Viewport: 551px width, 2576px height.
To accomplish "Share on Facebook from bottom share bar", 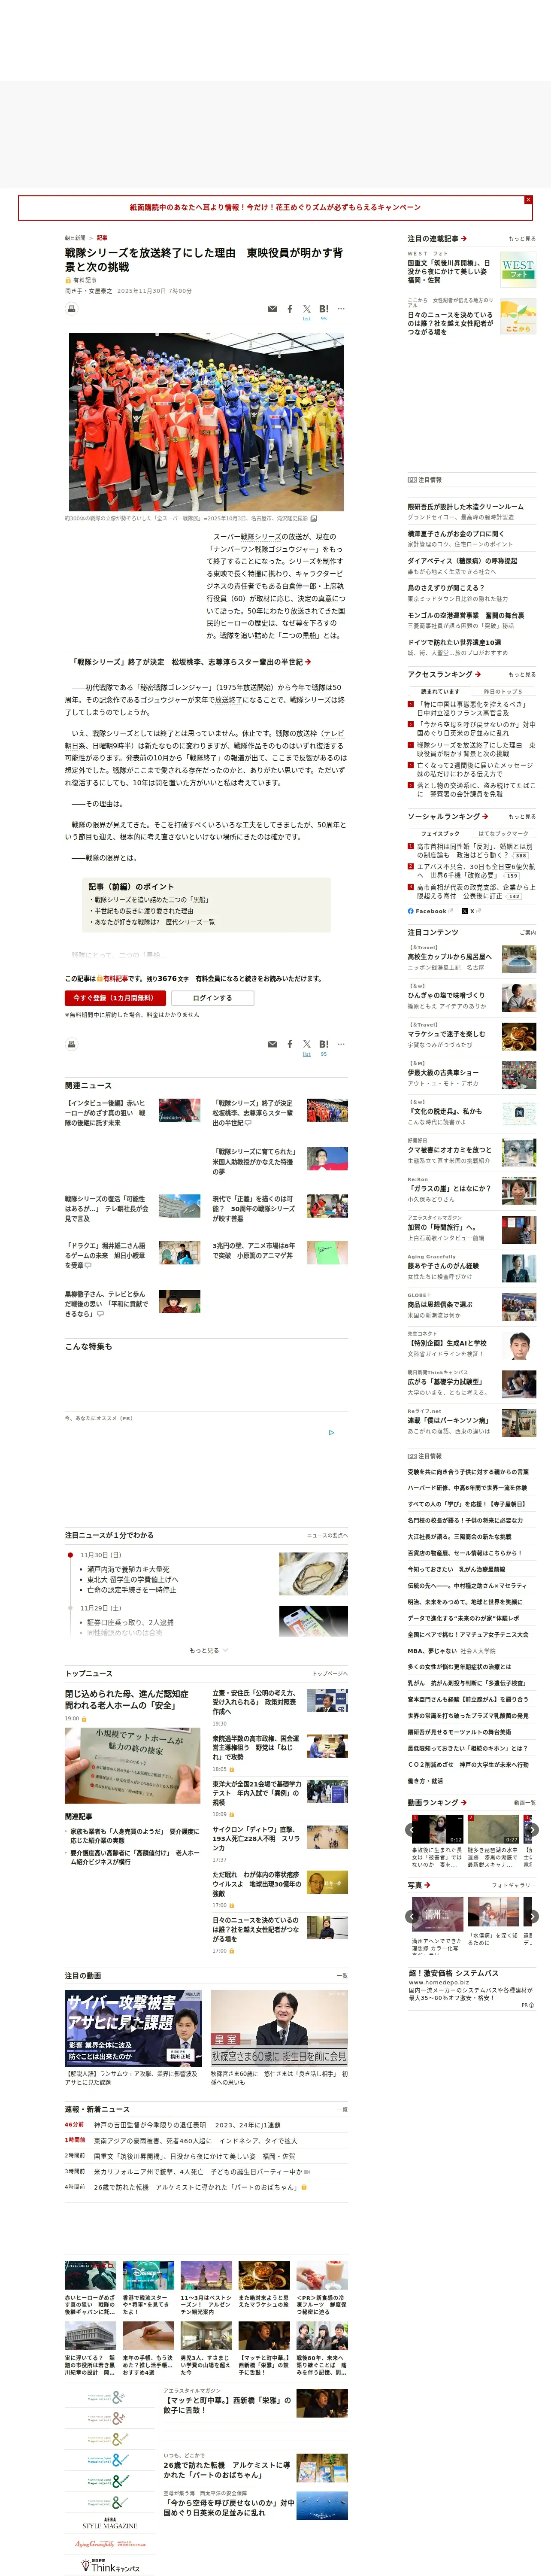I will point(290,1044).
